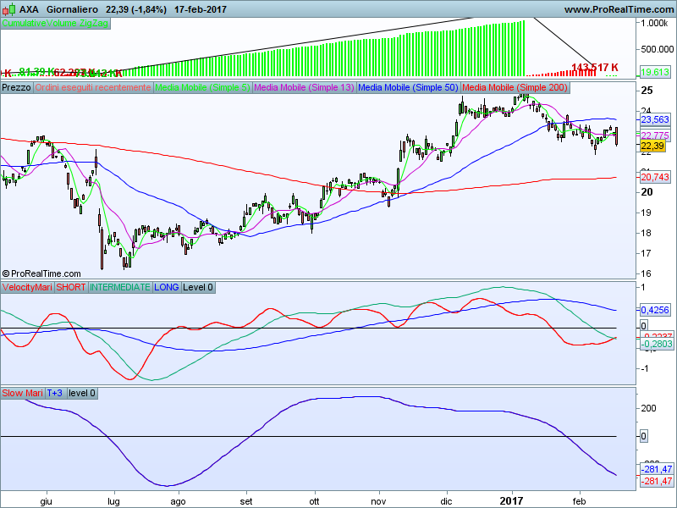Viewport: 677px width, 508px height.
Task: Click the 22,775 magenta price tag
Action: coord(654,135)
